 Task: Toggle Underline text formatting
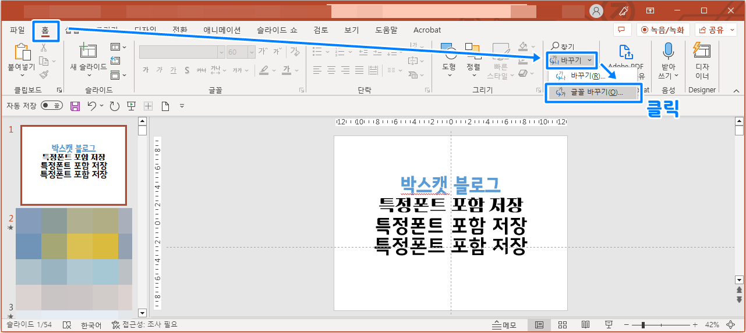173,70
